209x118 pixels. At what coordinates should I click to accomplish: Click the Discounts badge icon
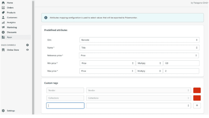(x=3, y=32)
